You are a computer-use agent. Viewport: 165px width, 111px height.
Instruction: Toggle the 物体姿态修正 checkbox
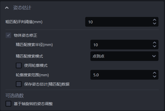pos(9,35)
